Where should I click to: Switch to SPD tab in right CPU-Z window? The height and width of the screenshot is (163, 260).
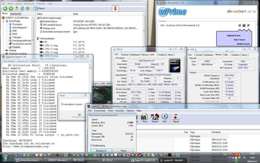point(226,55)
